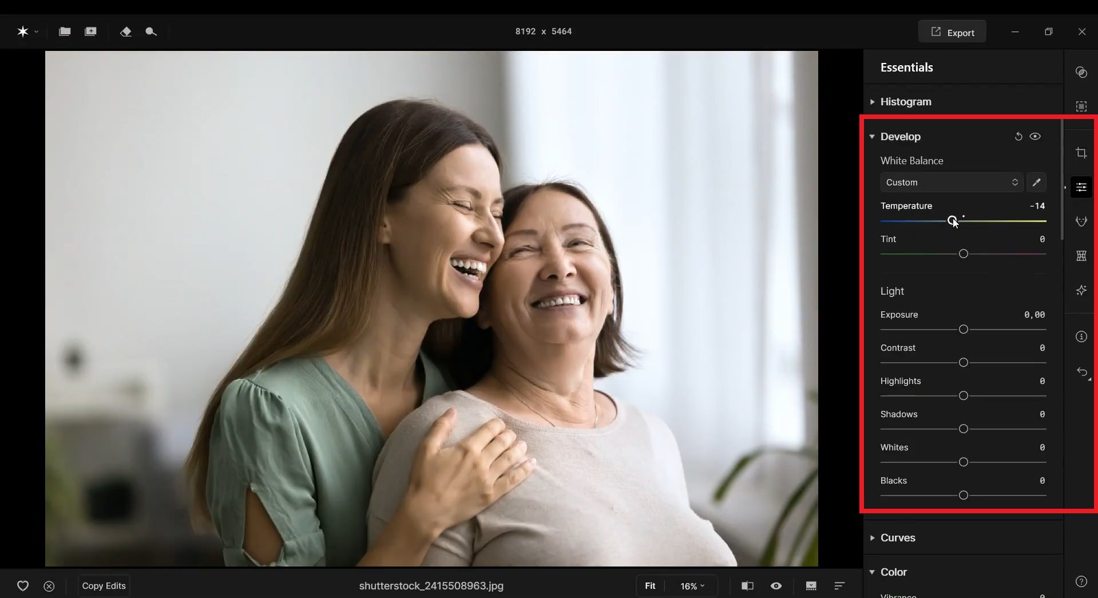1098x598 pixels.
Task: Click the photo of two laughing women
Action: [431, 308]
